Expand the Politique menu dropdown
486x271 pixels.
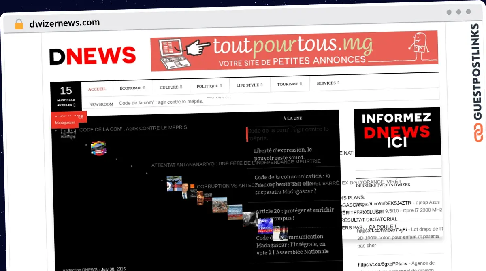(x=209, y=86)
